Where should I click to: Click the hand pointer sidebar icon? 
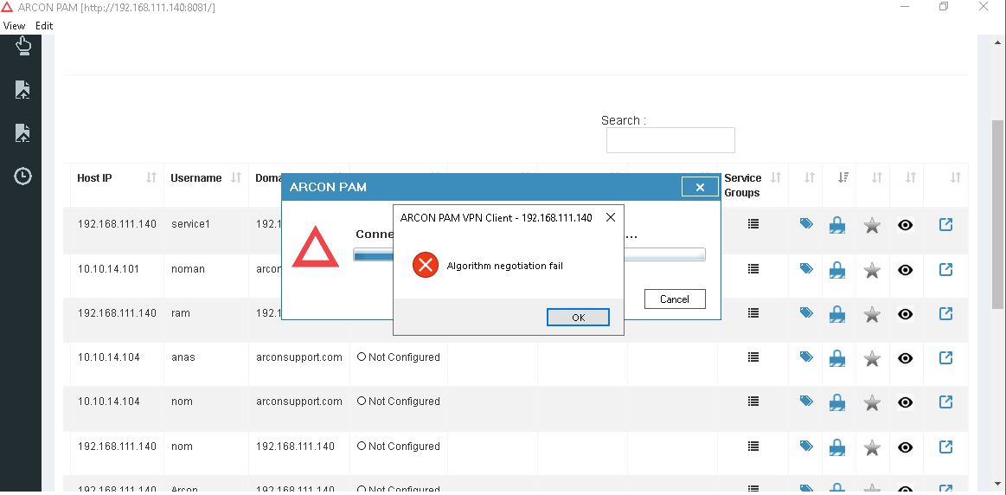(x=22, y=46)
